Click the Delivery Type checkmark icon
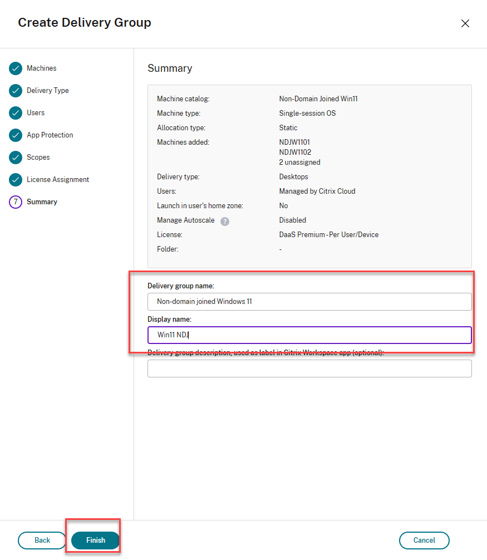The width and height of the screenshot is (487, 560). click(x=16, y=91)
